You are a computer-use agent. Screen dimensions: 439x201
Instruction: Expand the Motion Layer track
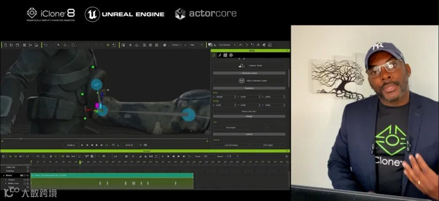pos(6,183)
